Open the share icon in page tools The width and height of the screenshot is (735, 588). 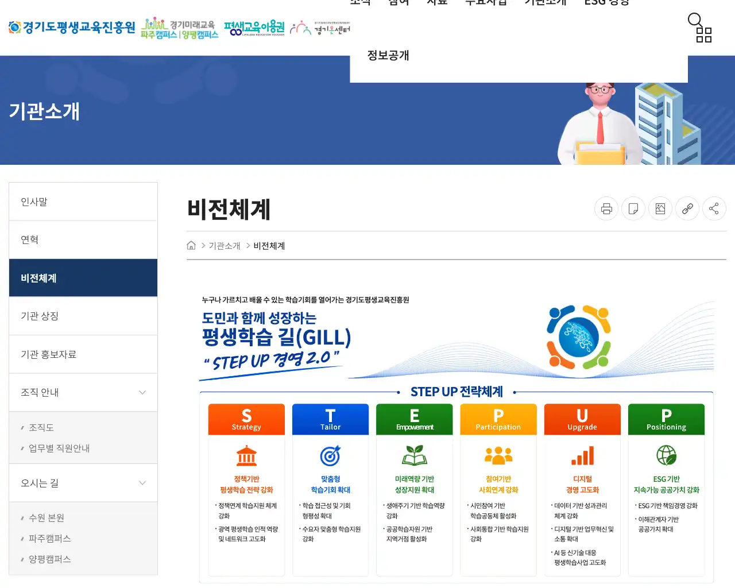click(x=714, y=208)
